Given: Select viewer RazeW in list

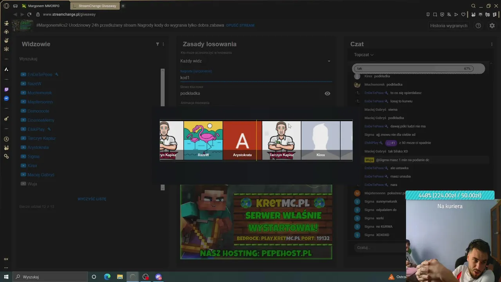Looking at the screenshot, I should tap(34, 84).
